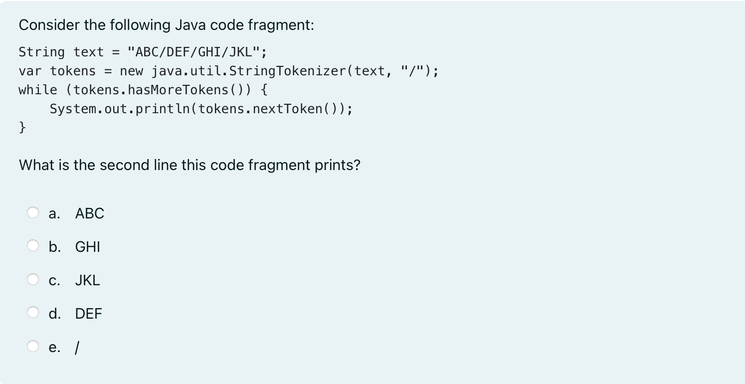745x384 pixels.
Task: Click the radio button next to ABC
Action: pyautogui.click(x=33, y=212)
